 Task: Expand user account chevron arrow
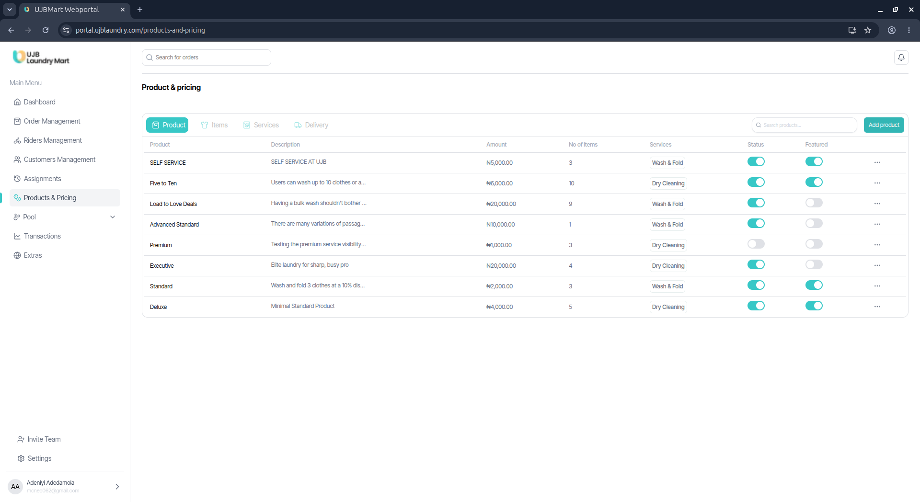tap(117, 487)
